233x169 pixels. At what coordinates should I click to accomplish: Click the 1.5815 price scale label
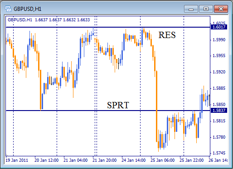click(x=219, y=121)
